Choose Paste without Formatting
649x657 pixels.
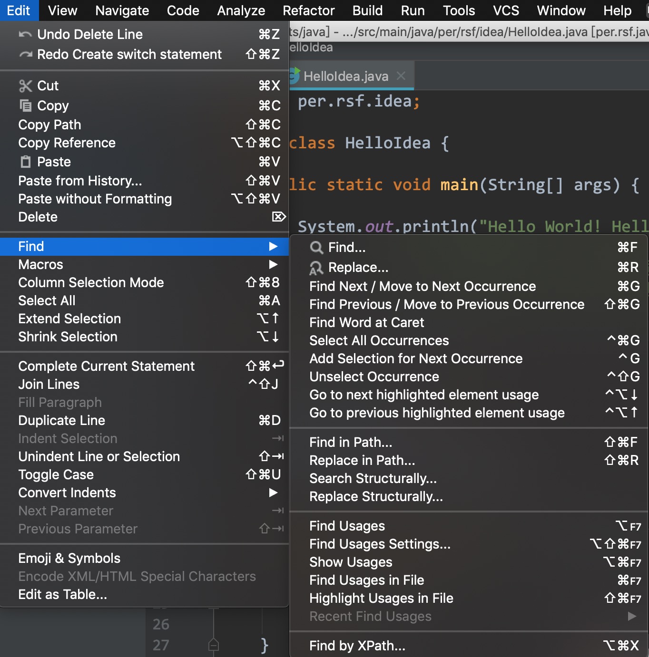point(144,199)
